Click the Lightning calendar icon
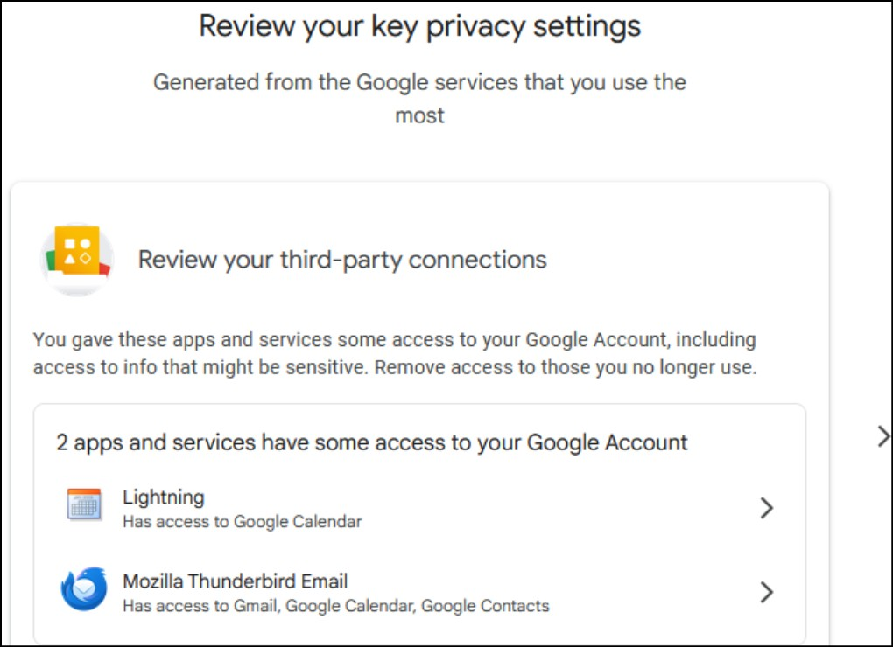 [x=84, y=505]
